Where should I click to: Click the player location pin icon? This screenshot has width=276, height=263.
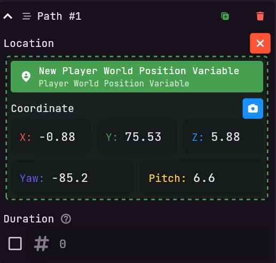[x=26, y=76]
